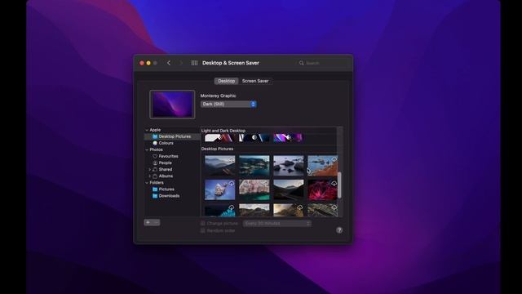This screenshot has width=522, height=294.
Task: Collapse the Folders section disclosure triangle
Action: coord(147,183)
